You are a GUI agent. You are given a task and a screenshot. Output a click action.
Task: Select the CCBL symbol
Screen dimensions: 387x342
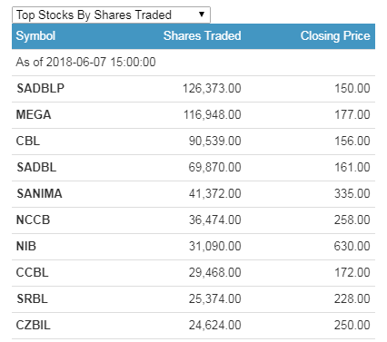[x=32, y=272]
